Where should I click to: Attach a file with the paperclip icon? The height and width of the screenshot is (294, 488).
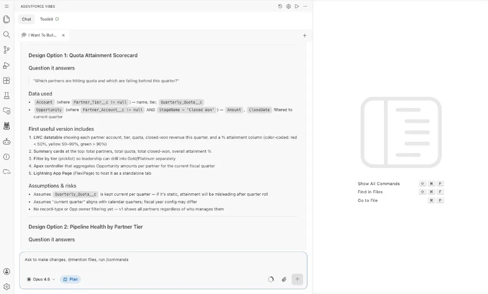point(284,279)
